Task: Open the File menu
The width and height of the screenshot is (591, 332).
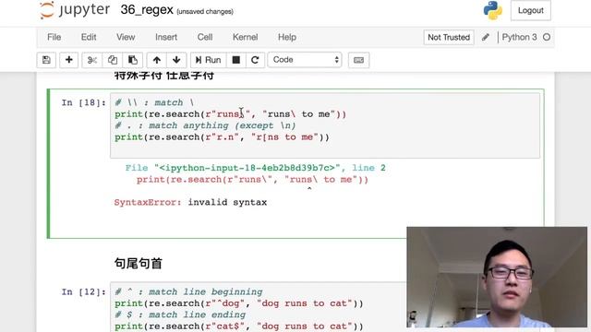Action: 54,37
